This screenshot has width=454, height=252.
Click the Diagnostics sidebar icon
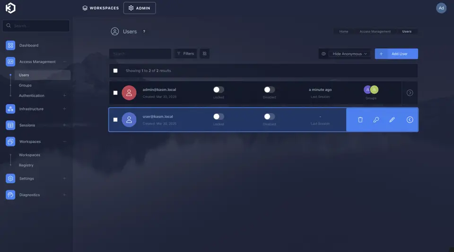tap(10, 195)
